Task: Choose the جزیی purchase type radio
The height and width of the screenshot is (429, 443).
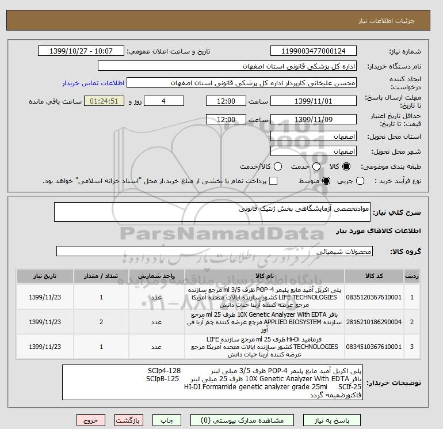Action: pyautogui.click(x=360, y=181)
